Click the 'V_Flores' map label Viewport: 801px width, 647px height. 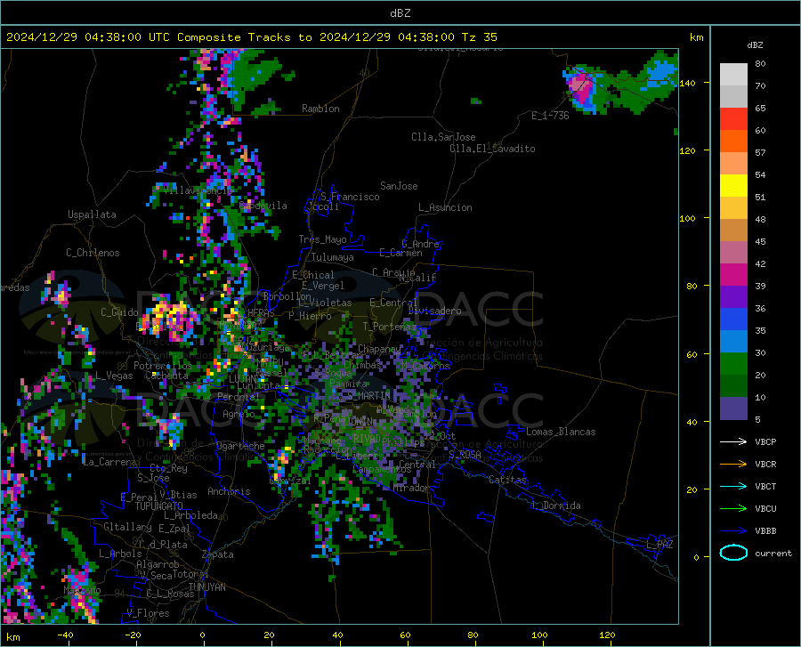tap(148, 613)
